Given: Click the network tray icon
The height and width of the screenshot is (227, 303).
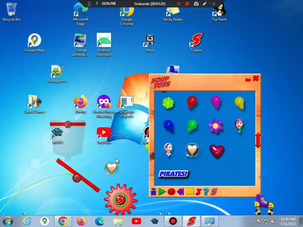Looking at the screenshot, I should coord(266,221).
